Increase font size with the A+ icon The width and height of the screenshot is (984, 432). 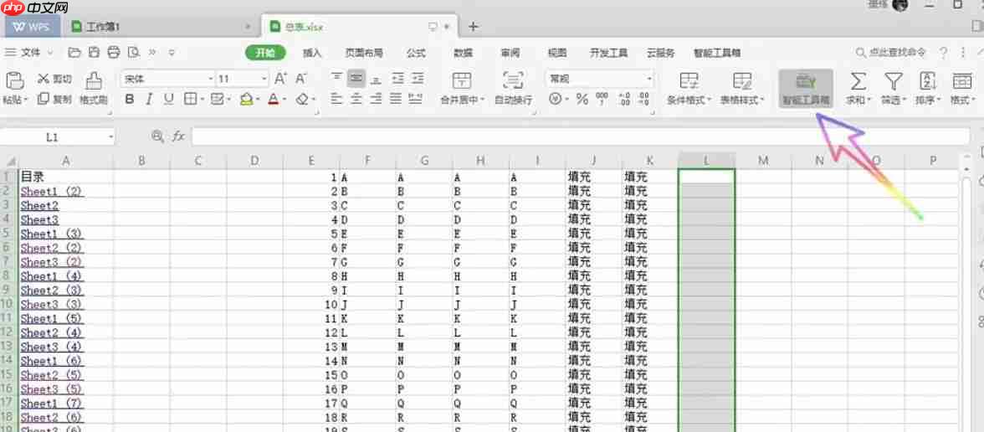click(x=281, y=79)
